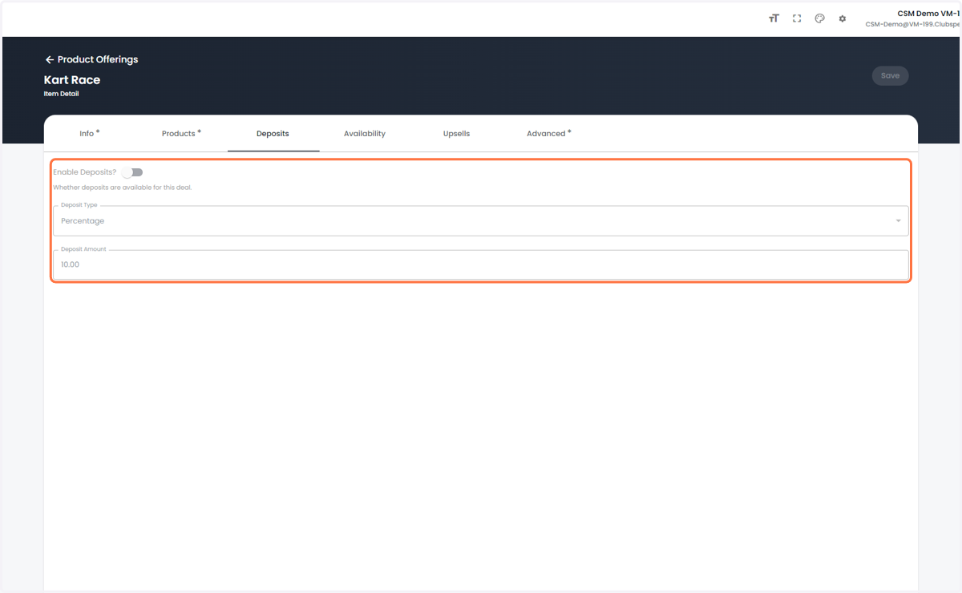Switch to the Info tab

[x=90, y=133]
